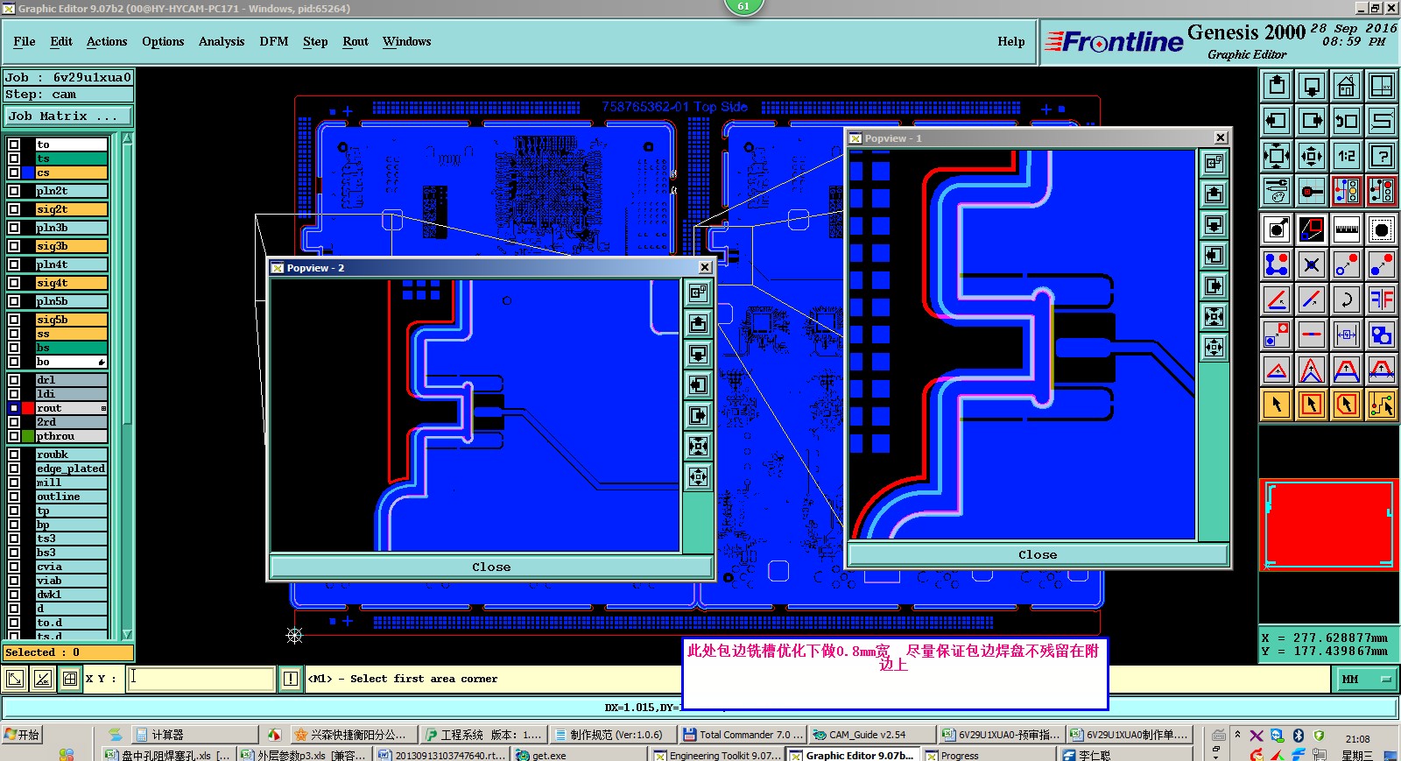Click the ruler measure tool icon

coord(1347,229)
